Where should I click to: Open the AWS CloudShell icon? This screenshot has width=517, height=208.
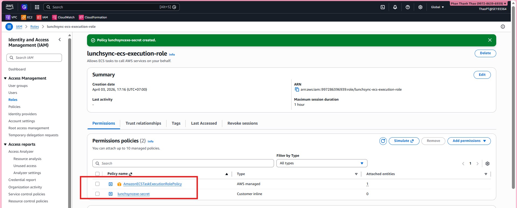pos(383,7)
